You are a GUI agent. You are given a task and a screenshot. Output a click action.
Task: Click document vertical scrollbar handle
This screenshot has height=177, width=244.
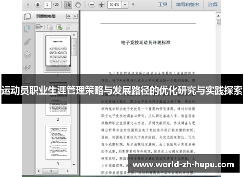(x=219, y=22)
